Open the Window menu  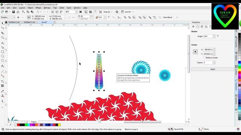click(x=77, y=7)
